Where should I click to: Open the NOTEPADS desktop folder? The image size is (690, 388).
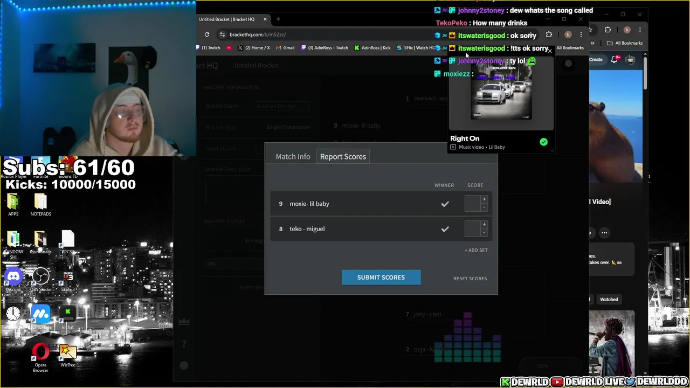40,205
